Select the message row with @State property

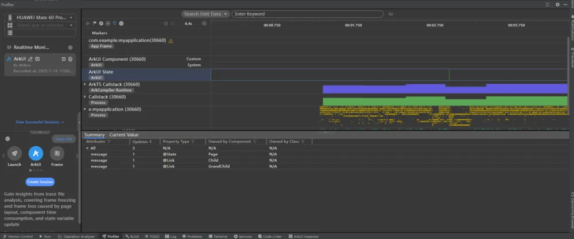click(x=197, y=154)
